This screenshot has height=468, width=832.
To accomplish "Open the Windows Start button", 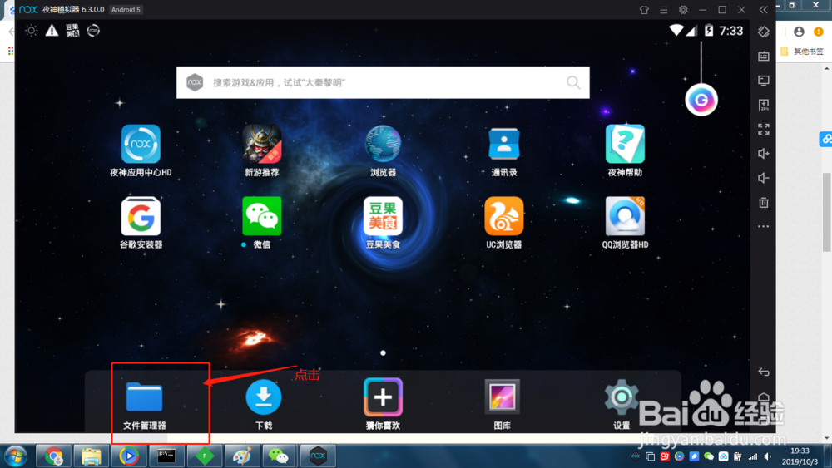I will [x=15, y=456].
